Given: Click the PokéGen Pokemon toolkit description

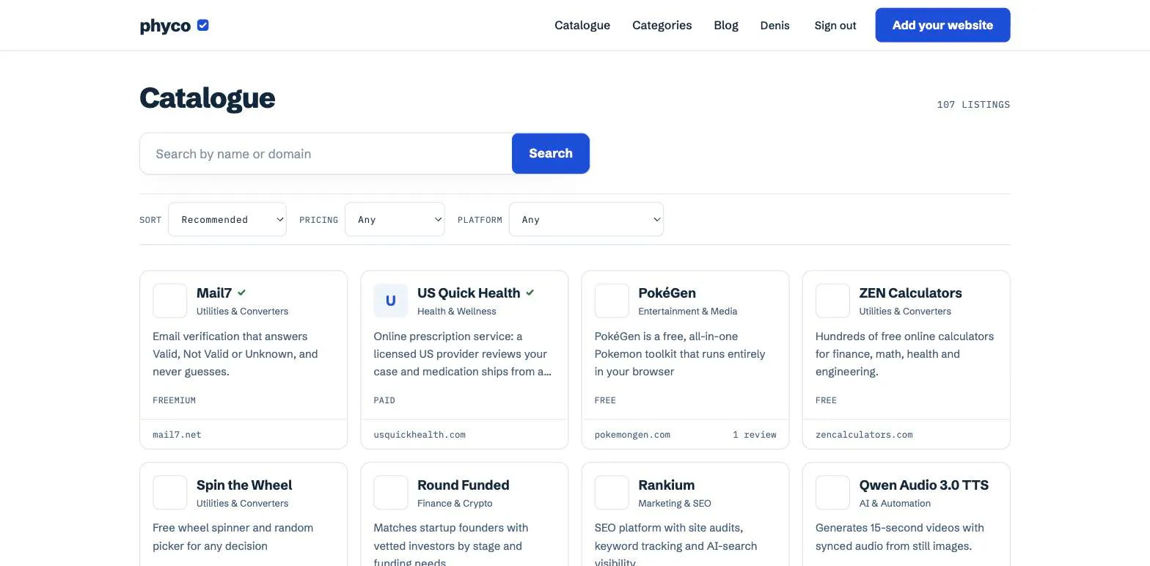Looking at the screenshot, I should click(680, 354).
